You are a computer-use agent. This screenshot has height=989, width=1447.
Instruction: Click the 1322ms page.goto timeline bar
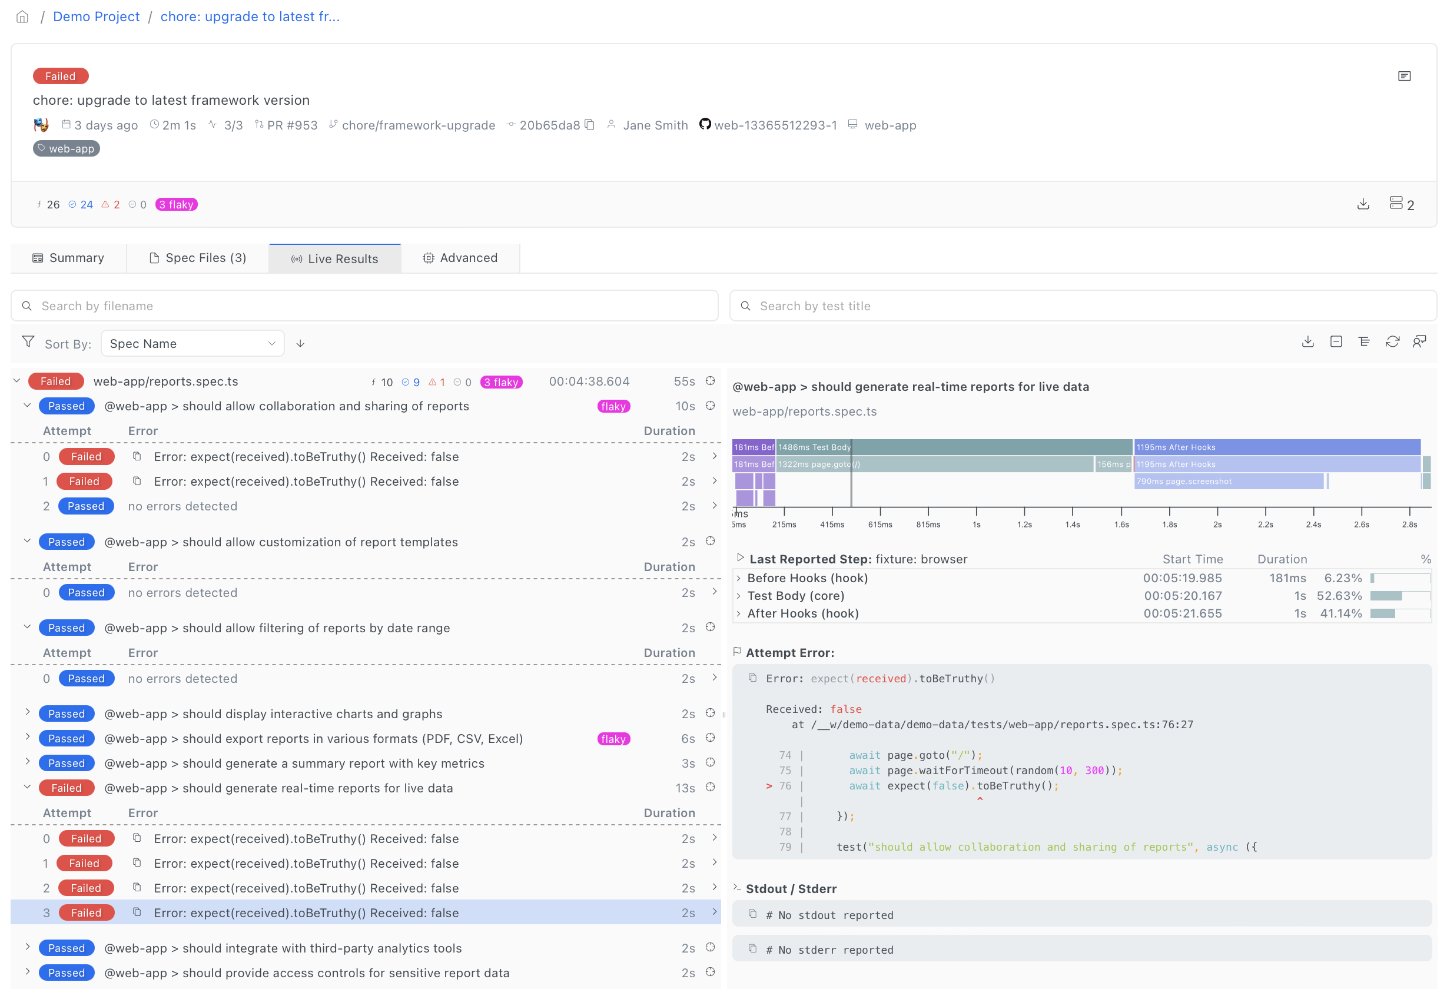click(x=935, y=464)
